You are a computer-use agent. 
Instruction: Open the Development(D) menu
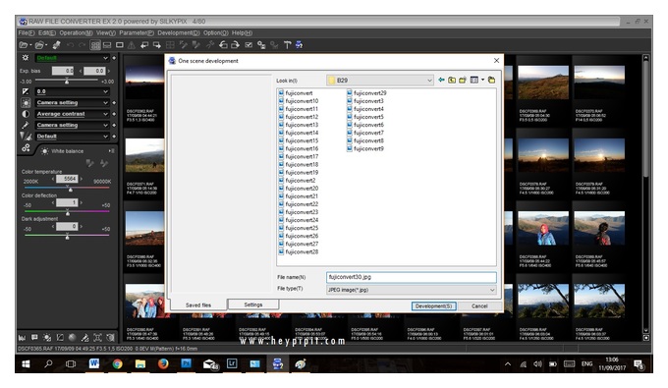(179, 32)
